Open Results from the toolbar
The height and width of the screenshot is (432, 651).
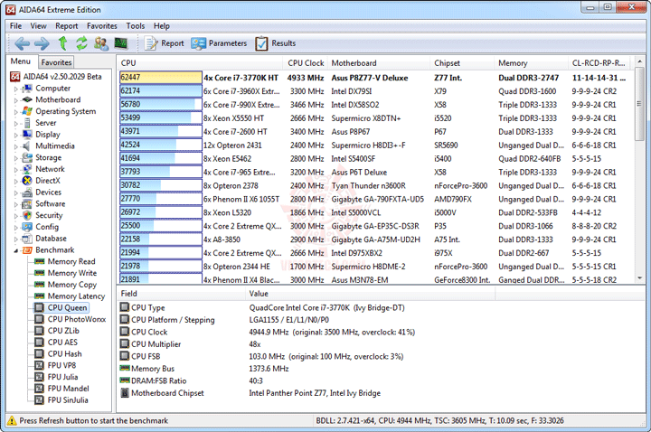275,43
